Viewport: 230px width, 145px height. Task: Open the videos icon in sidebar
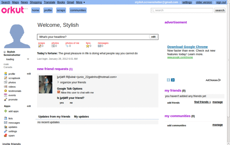tap(5, 86)
